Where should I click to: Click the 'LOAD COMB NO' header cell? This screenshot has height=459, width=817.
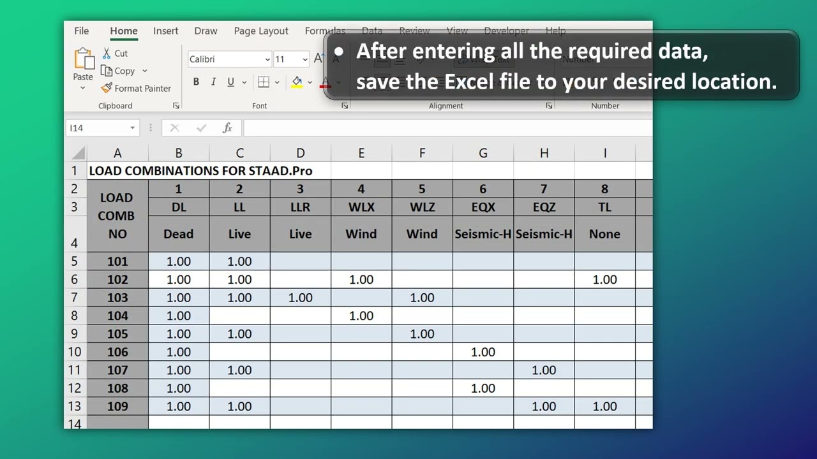[x=117, y=216]
